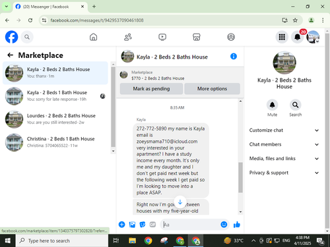330x247 pixels.
Task: Open conversation information blue icon
Action: tap(234, 57)
